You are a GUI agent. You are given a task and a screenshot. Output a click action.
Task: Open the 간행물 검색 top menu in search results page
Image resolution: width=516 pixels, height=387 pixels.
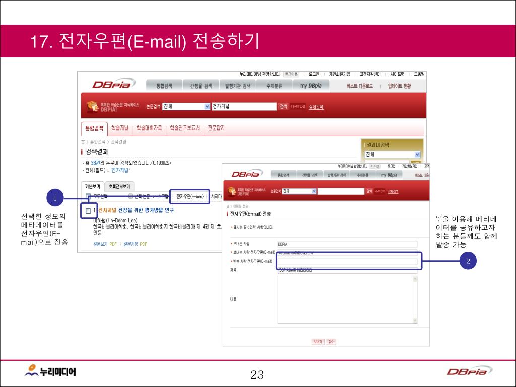[x=201, y=86]
